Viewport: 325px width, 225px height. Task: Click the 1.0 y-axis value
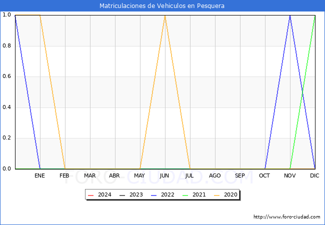pyautogui.click(x=6, y=15)
